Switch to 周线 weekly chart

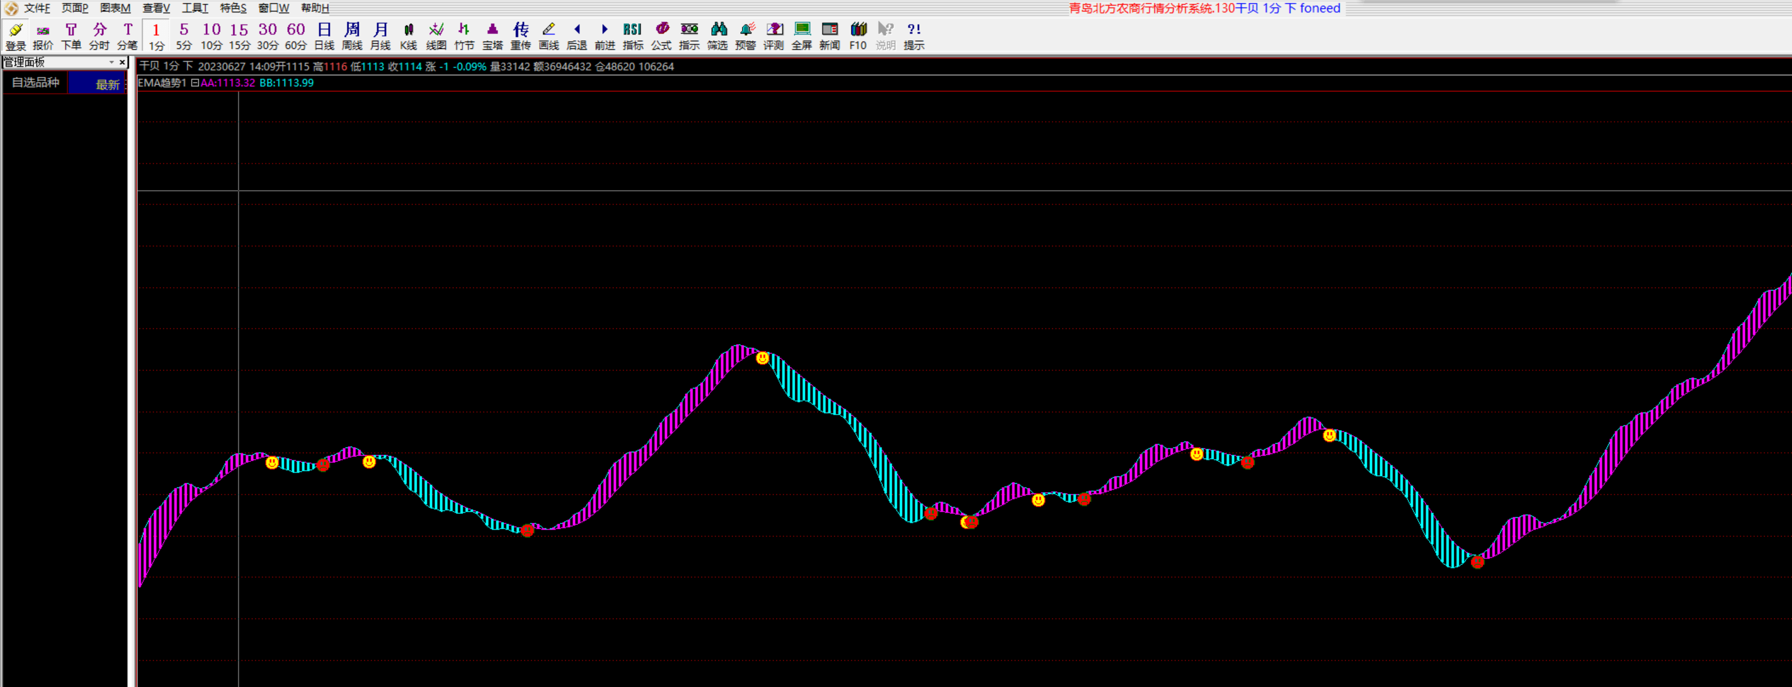(x=352, y=36)
